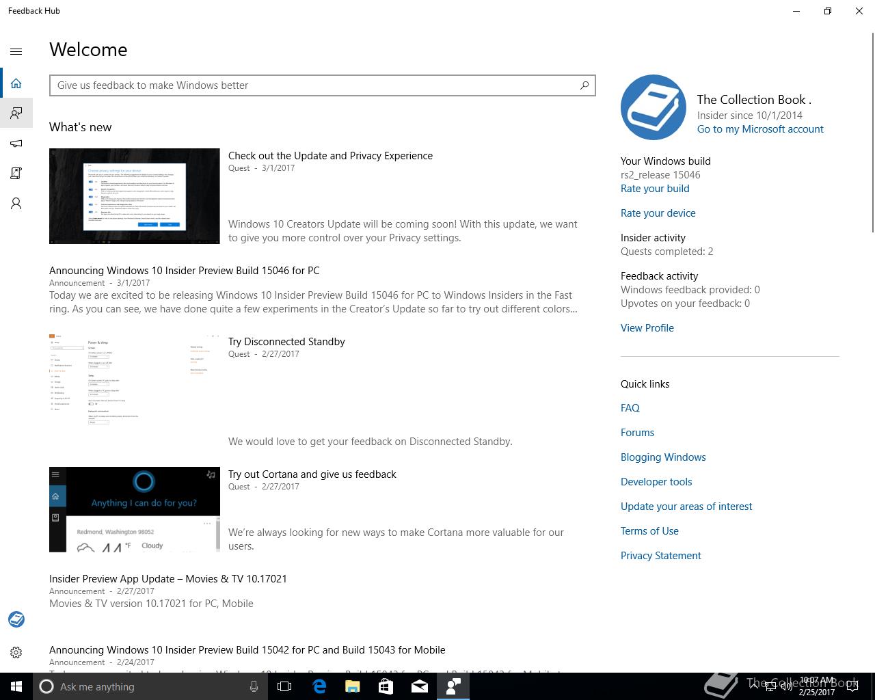Click the Cortana circle icon in the taskbar
875x700 pixels.
[x=46, y=686]
